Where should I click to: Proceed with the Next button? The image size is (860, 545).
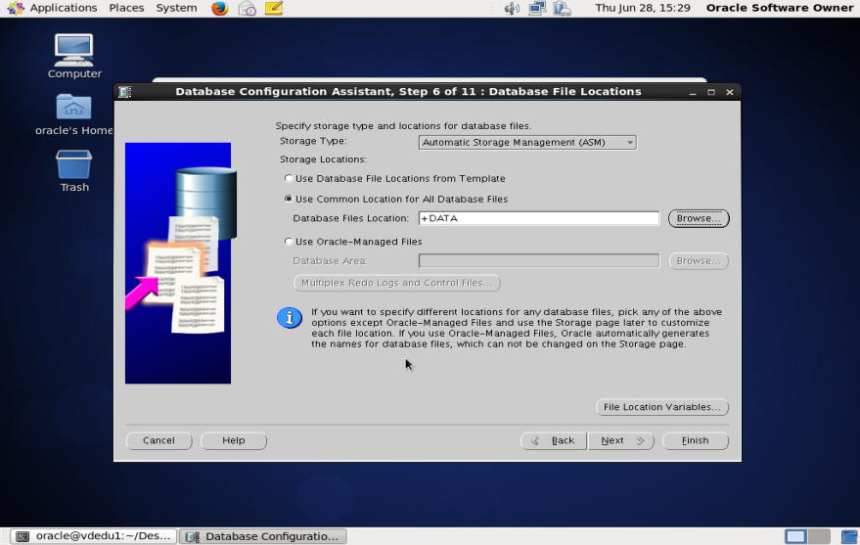click(x=621, y=441)
